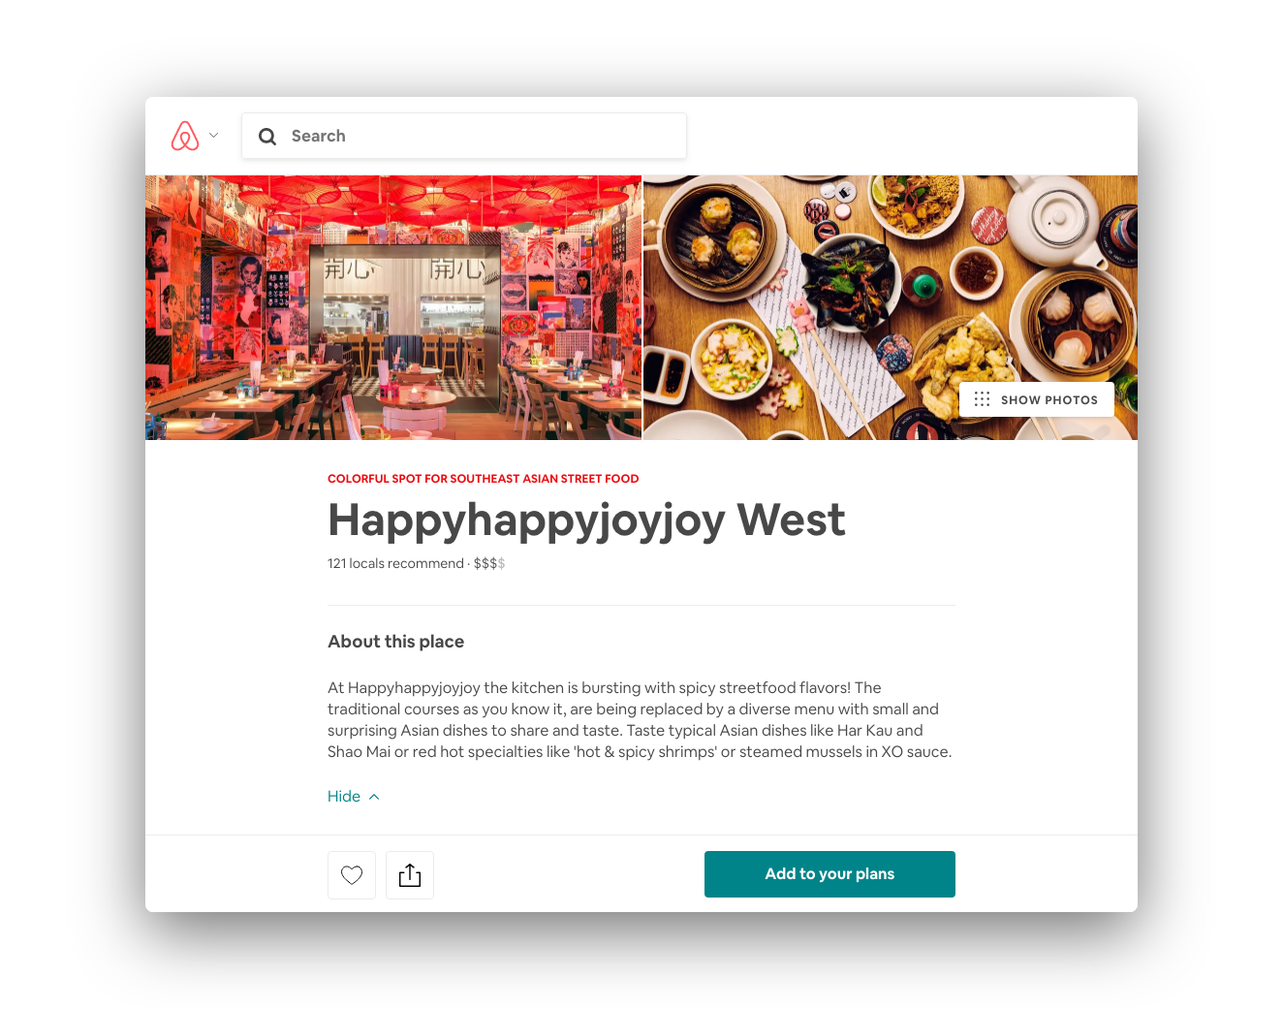Focus the Search input field
This screenshot has width=1283, height=1009.
tap(464, 136)
